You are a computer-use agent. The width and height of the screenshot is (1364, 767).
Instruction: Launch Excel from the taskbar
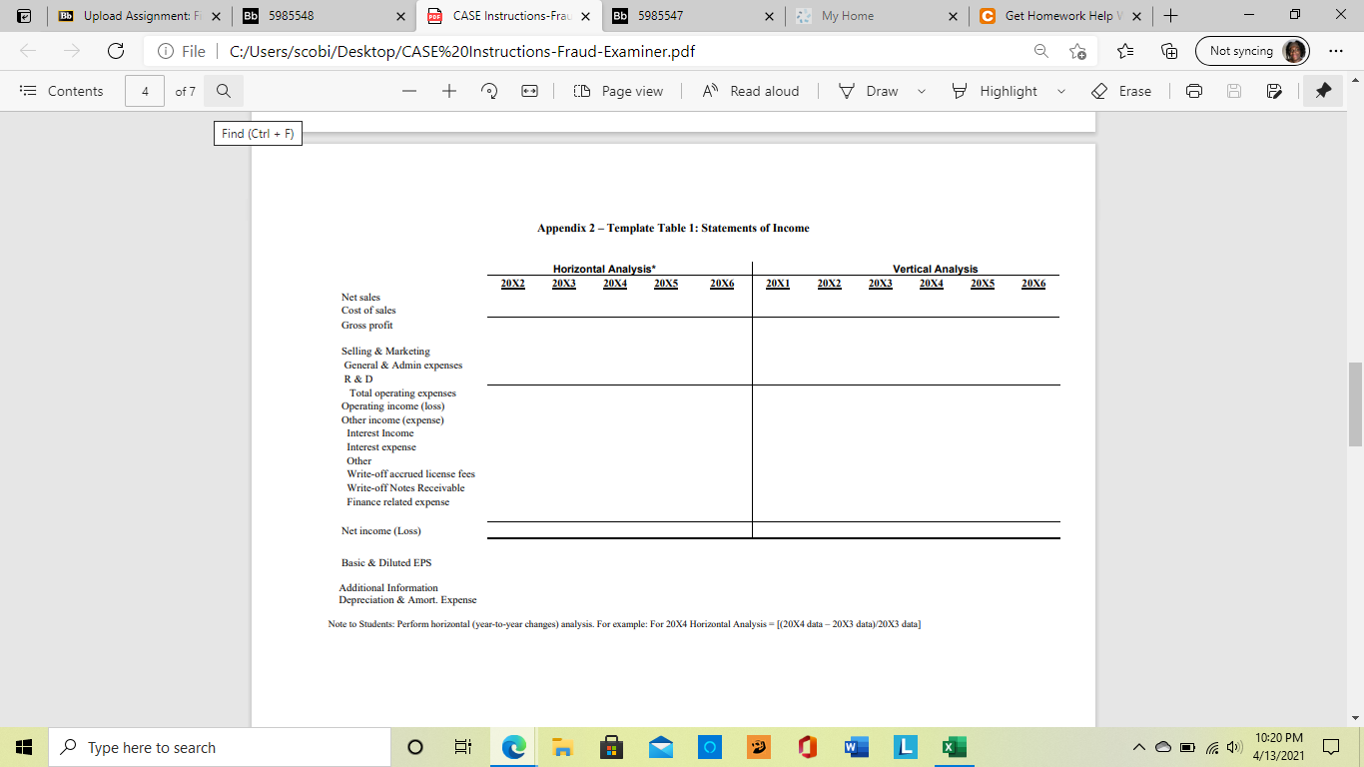point(953,746)
